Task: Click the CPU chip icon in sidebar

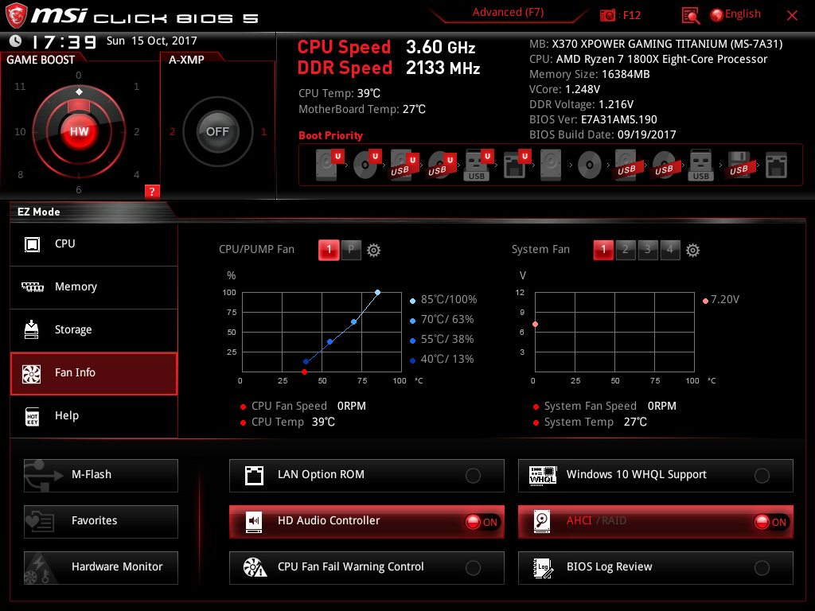Action: point(32,244)
